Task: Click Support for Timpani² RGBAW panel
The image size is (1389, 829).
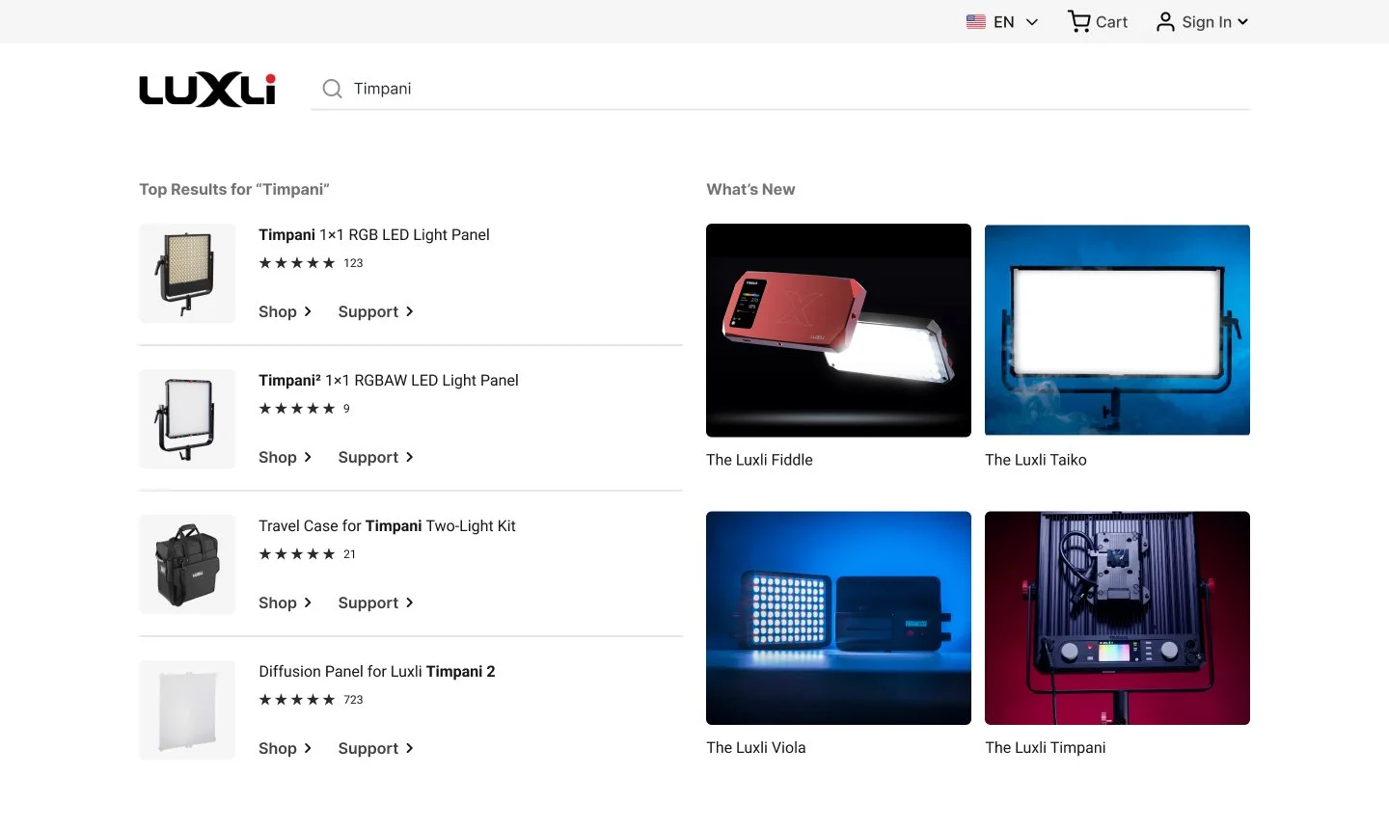Action: pyautogui.click(x=376, y=458)
